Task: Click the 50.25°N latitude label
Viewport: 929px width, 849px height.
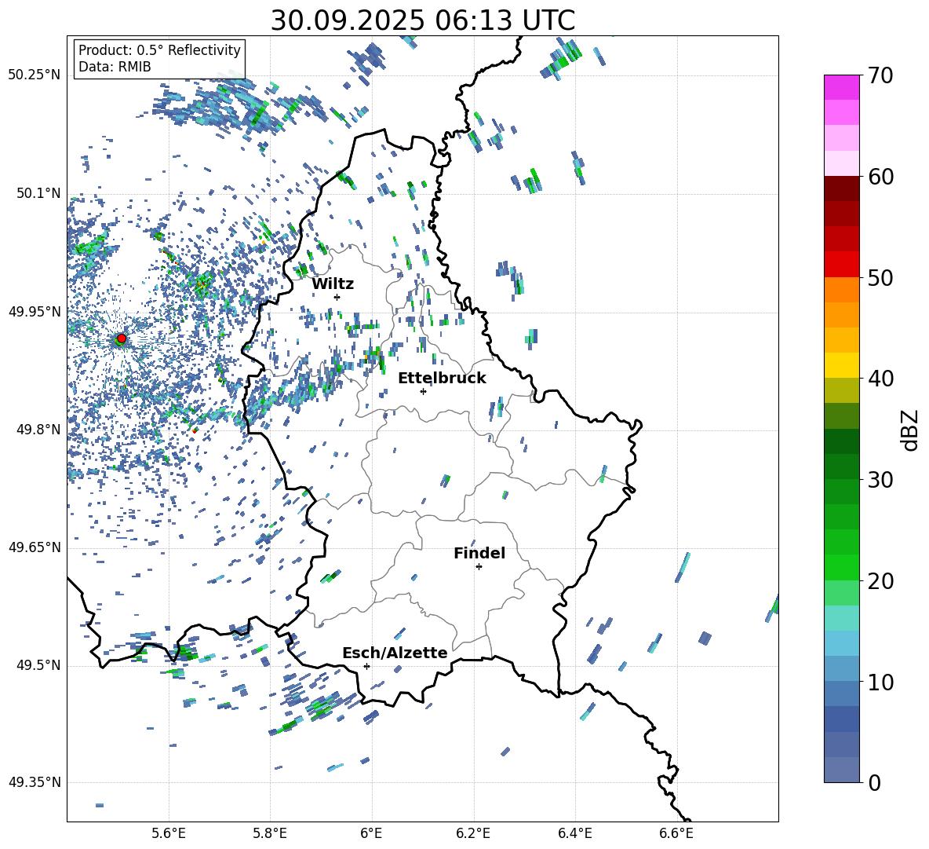Action: pos(35,75)
